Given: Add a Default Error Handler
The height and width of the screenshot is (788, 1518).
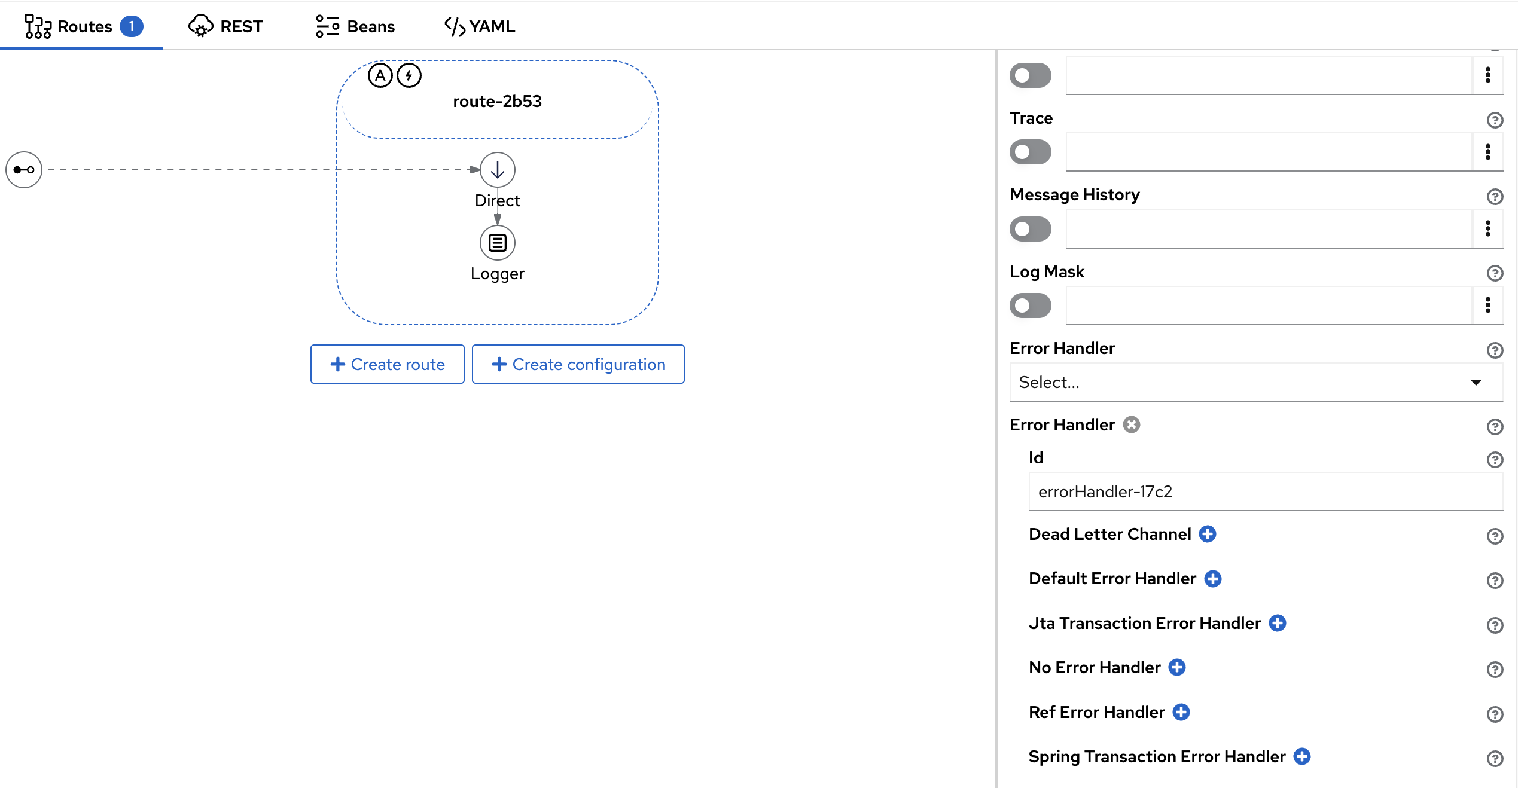Looking at the screenshot, I should 1212,579.
